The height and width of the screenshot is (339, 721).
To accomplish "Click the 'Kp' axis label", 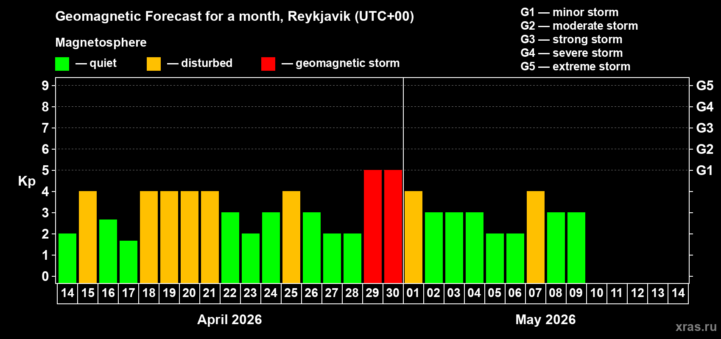I will pyautogui.click(x=27, y=181).
